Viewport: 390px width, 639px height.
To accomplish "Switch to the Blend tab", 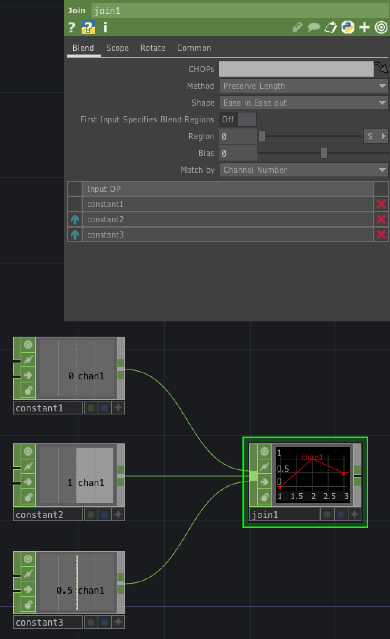I will pos(83,48).
